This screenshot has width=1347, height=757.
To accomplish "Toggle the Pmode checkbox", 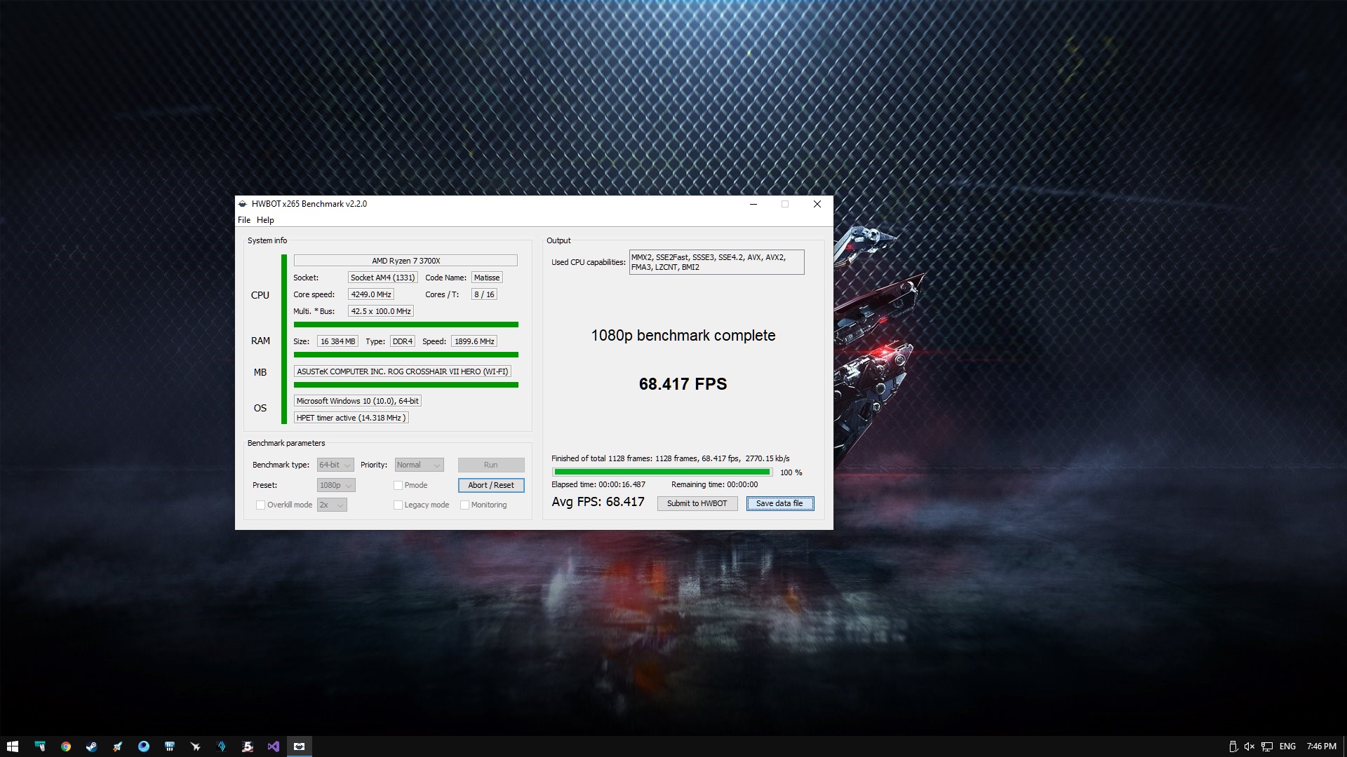I will click(x=398, y=485).
